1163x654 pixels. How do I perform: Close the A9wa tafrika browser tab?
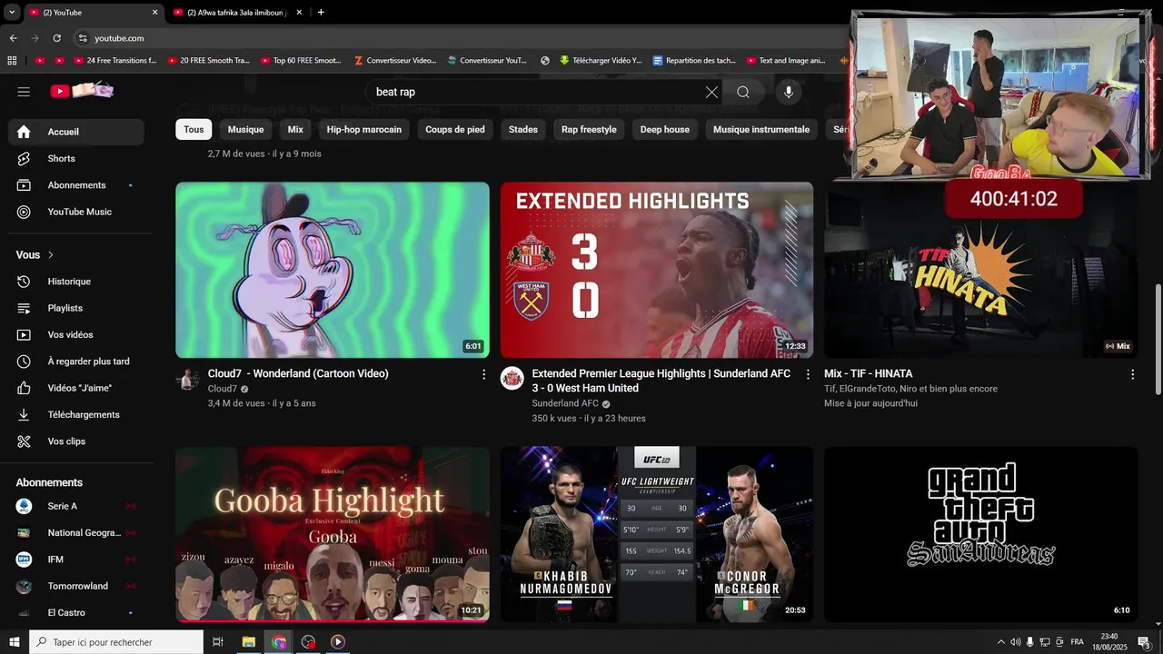(297, 13)
